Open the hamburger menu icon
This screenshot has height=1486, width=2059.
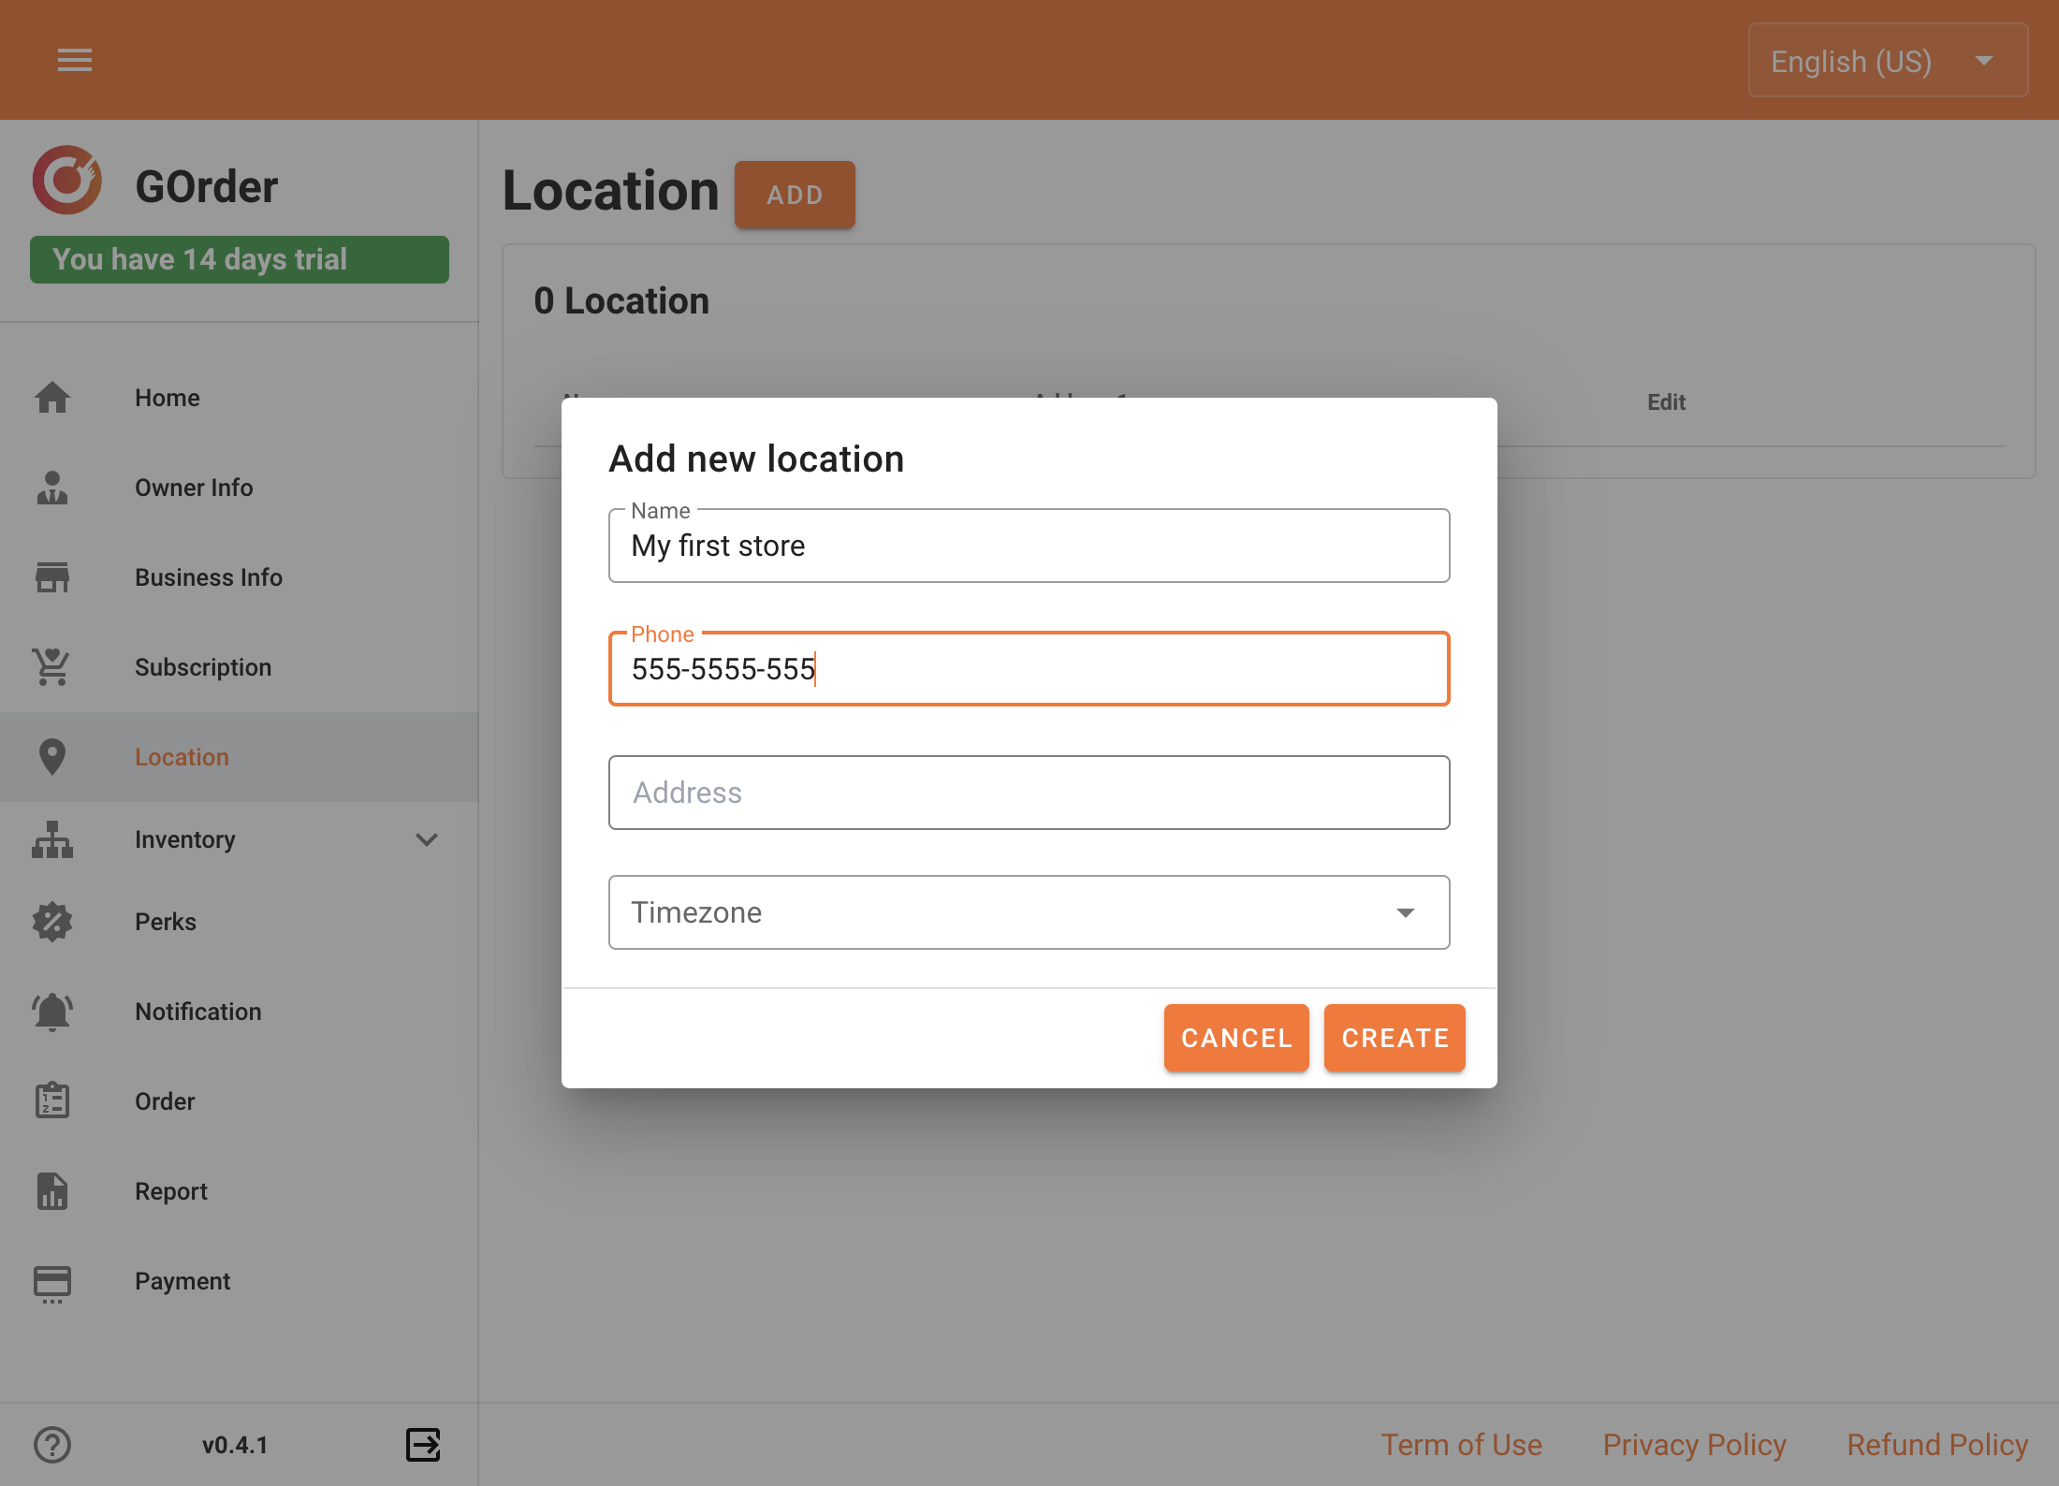(75, 60)
